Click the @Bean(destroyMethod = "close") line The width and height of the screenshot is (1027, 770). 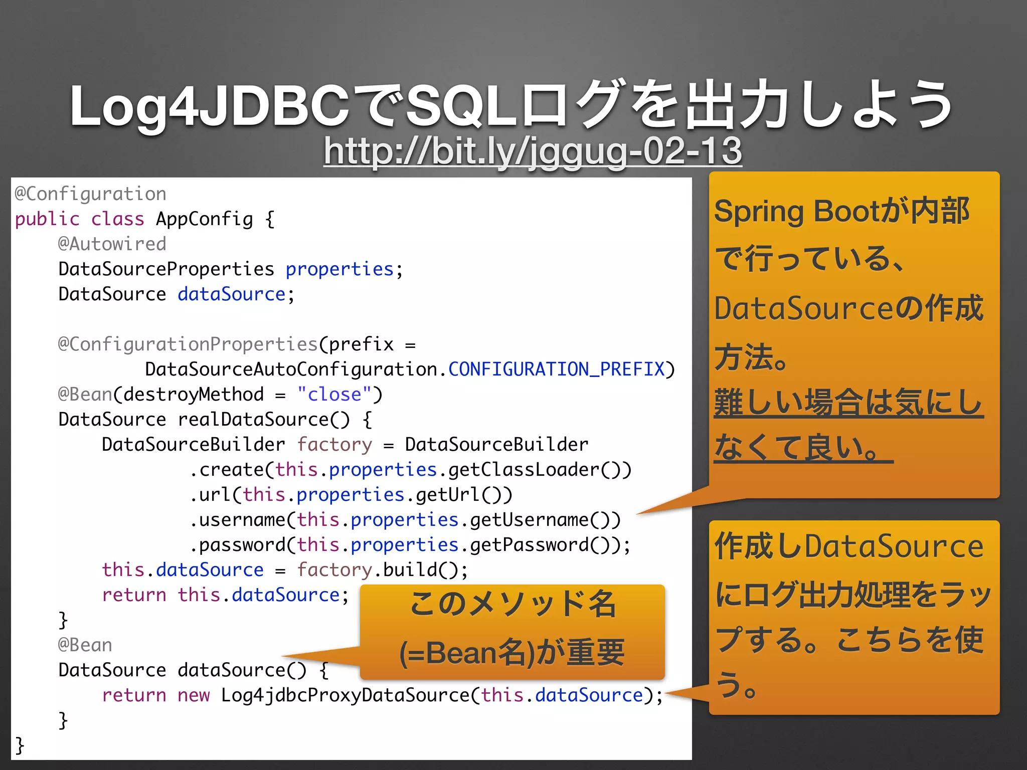click(220, 395)
